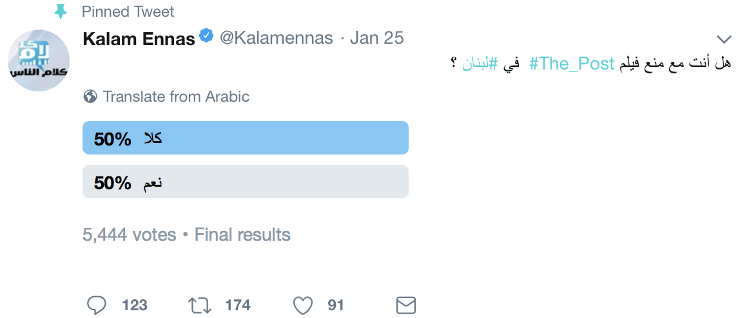Click the pinned tweet pin icon
The width and height of the screenshot is (749, 318).
[61, 12]
